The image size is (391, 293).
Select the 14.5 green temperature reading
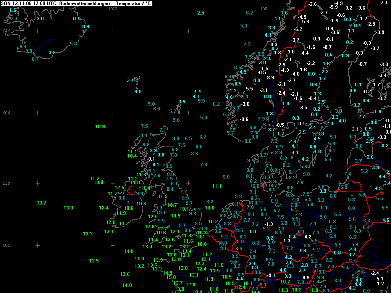click(x=168, y=273)
